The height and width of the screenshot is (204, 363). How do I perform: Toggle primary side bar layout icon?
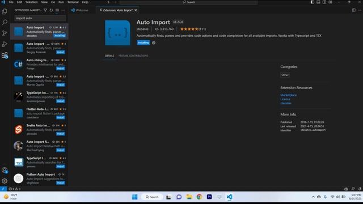(313, 2)
